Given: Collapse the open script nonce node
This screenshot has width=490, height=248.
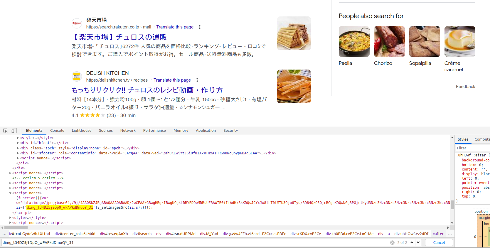Looking at the screenshot, I should (10, 193).
